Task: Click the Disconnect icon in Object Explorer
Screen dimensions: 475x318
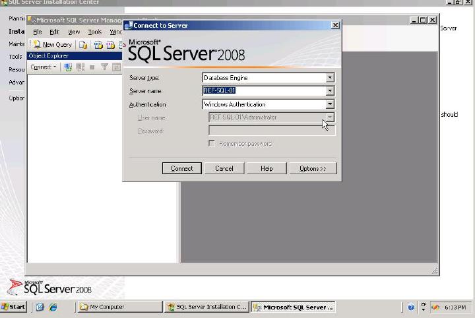Action: pyautogui.click(x=80, y=67)
